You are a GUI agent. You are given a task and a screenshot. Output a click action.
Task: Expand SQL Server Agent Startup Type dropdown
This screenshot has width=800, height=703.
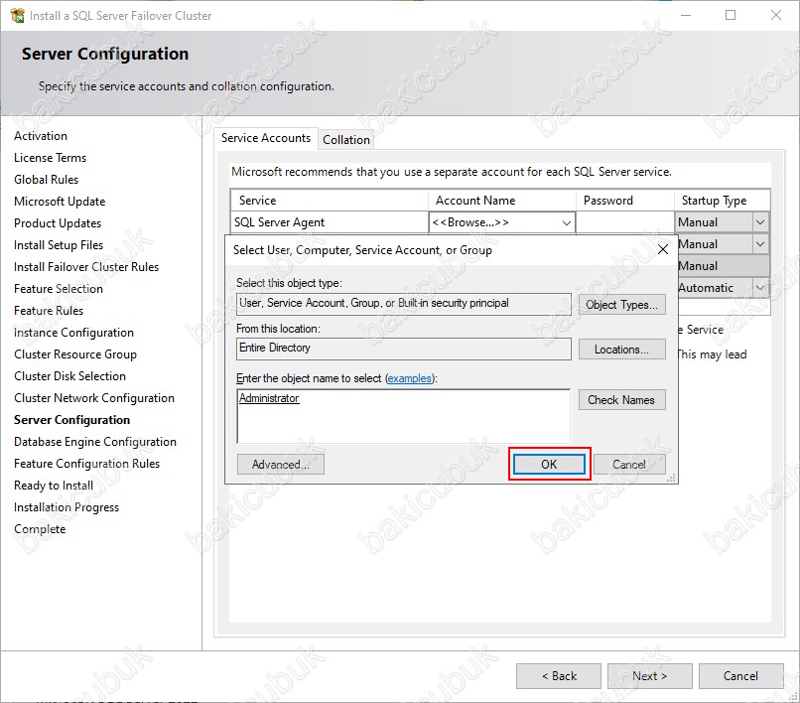coord(759,222)
